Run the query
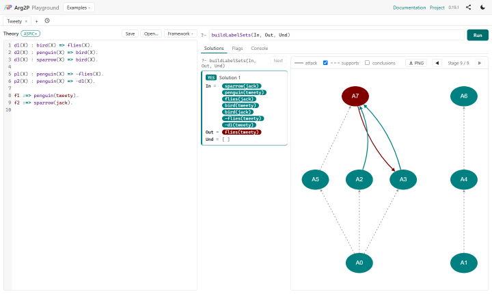 (478, 35)
